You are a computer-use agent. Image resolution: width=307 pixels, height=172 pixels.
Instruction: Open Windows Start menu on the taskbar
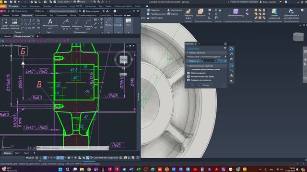[60, 169]
